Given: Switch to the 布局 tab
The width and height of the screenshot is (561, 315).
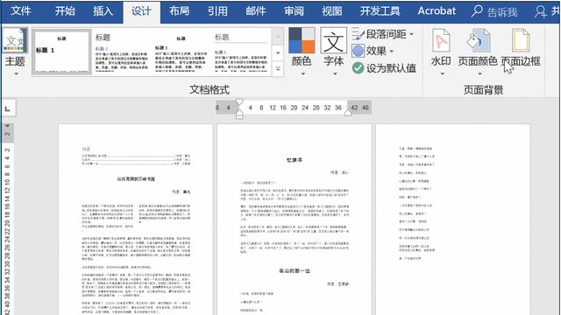Looking at the screenshot, I should click(x=179, y=11).
